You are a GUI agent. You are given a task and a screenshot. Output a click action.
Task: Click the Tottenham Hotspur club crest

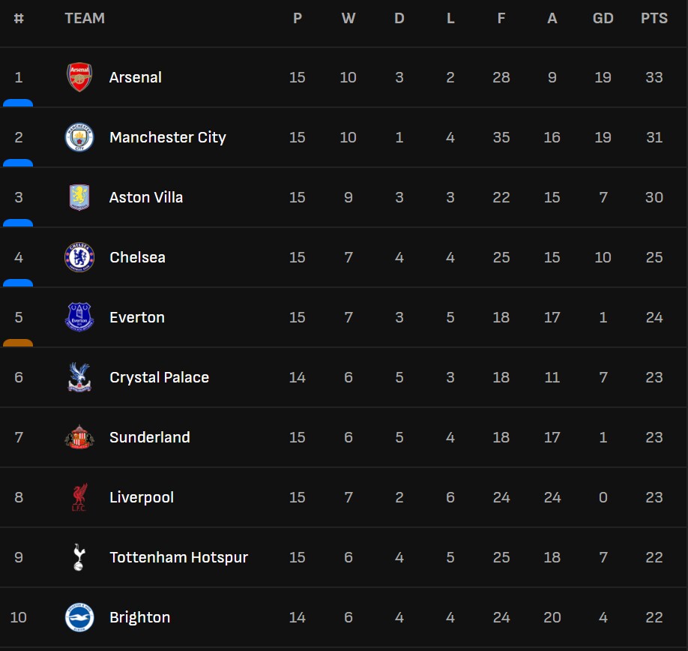(79, 557)
